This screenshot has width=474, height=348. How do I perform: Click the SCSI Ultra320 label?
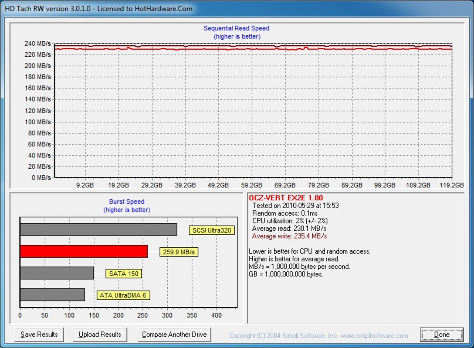(x=211, y=230)
